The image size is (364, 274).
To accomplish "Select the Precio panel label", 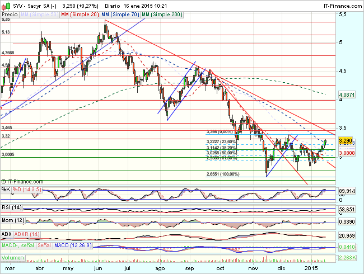I will click(10, 12).
